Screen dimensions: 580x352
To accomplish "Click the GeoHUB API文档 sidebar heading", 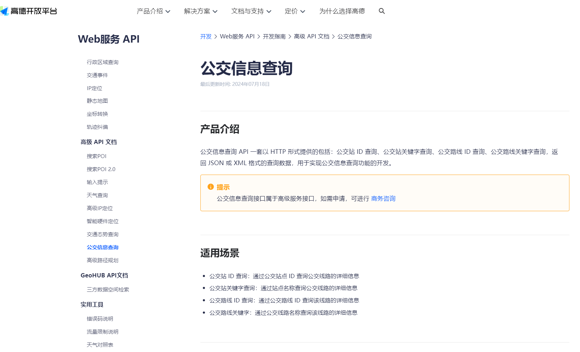I will coord(104,275).
